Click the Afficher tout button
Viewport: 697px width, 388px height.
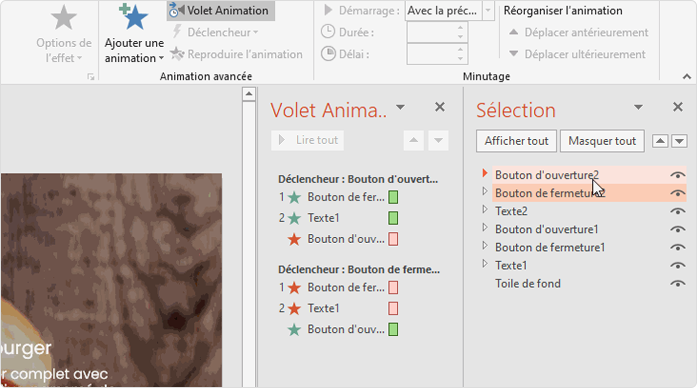(x=516, y=141)
